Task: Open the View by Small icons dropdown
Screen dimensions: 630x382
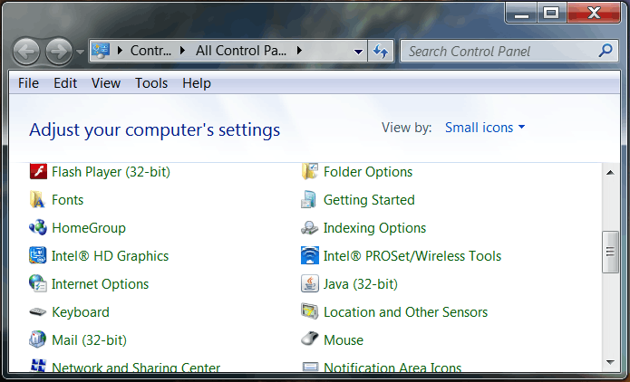Action: [485, 128]
